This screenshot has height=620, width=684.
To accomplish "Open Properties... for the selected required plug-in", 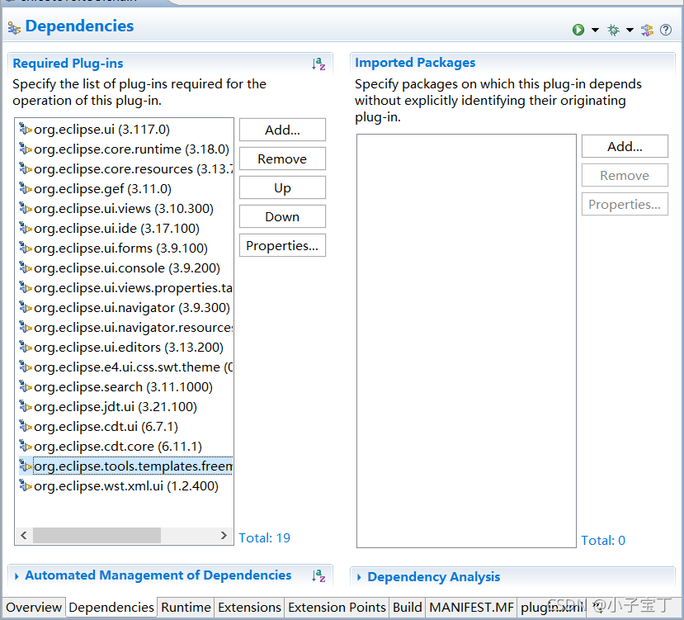I will pyautogui.click(x=282, y=245).
